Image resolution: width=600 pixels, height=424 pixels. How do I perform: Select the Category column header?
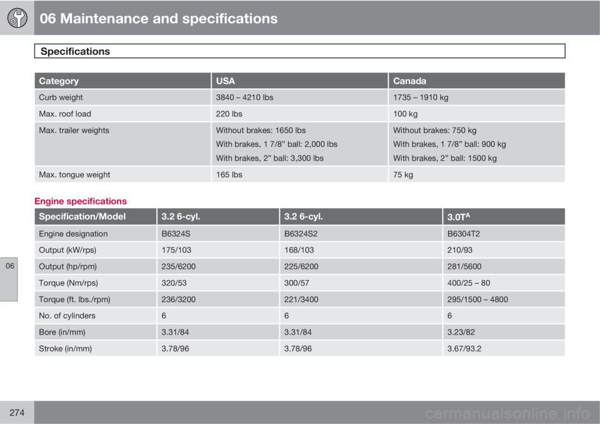122,81
